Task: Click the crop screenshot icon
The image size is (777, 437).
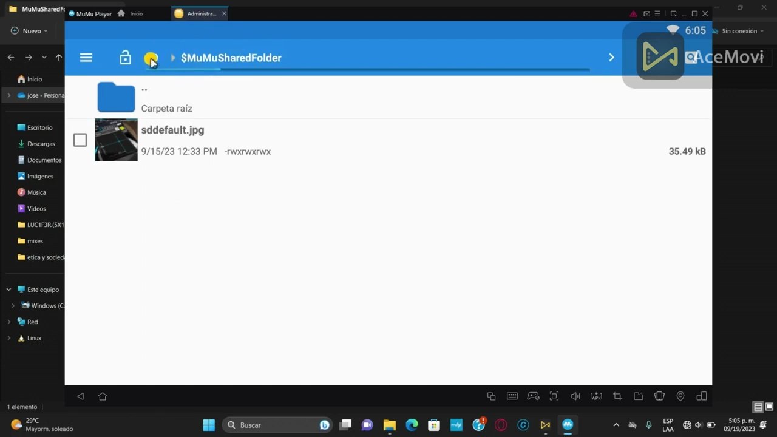Action: 617,396
